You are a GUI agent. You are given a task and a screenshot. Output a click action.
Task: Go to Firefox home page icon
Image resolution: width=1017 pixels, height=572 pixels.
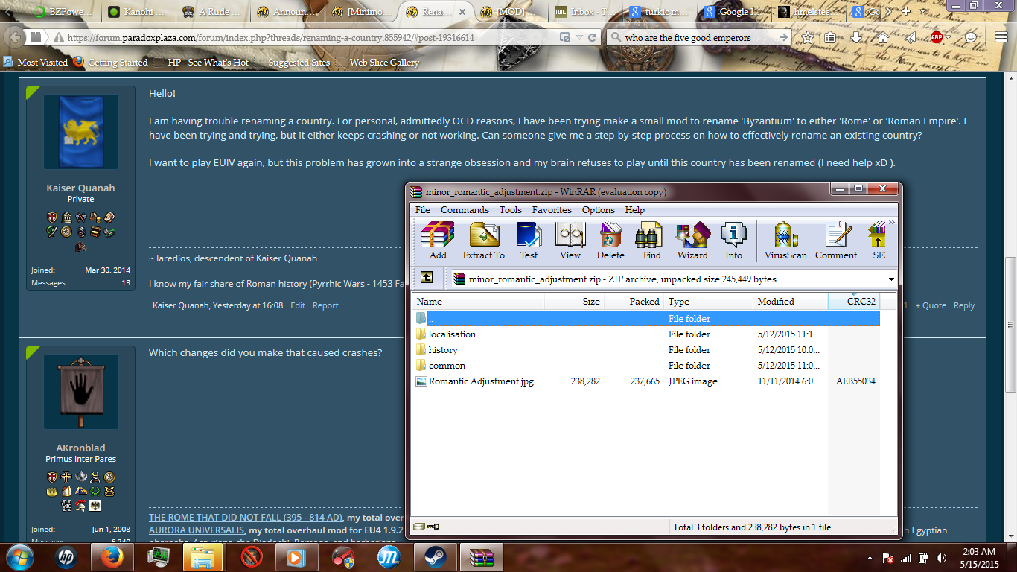883,38
